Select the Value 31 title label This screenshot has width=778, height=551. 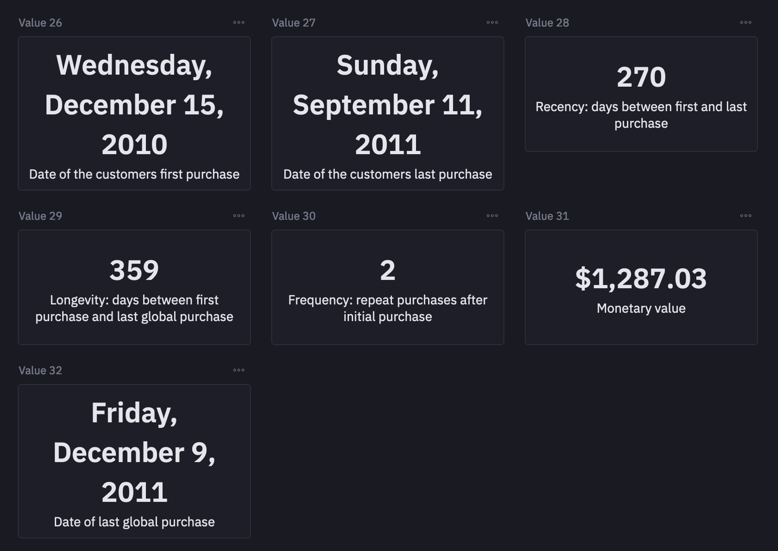tap(547, 216)
